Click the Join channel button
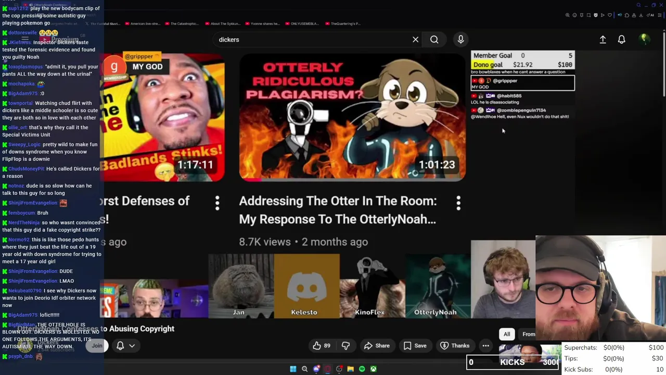 (97, 345)
